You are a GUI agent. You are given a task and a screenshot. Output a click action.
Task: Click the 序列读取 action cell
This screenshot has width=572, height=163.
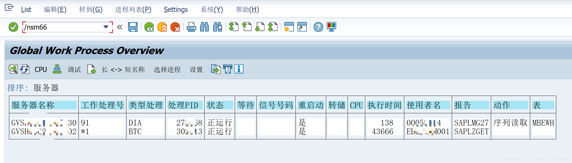click(x=510, y=123)
